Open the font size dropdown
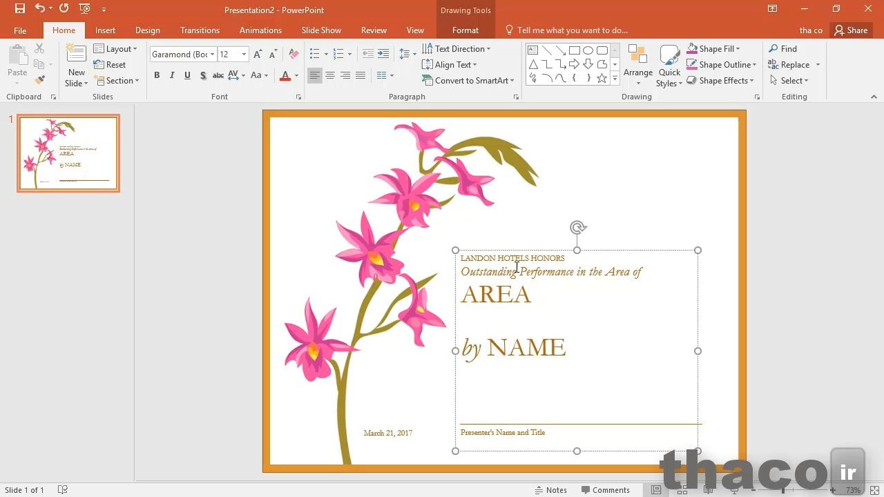This screenshot has height=497, width=884. tap(244, 55)
